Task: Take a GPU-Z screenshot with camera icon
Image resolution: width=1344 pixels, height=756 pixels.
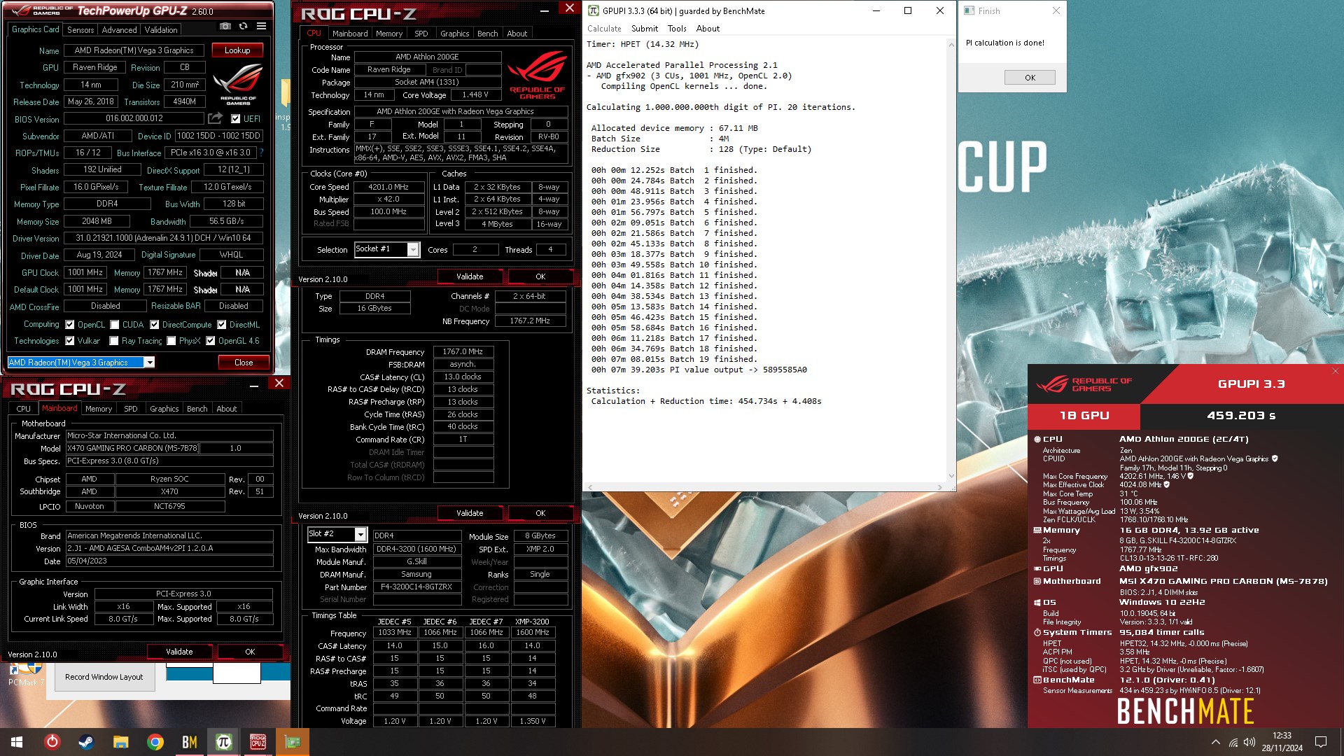Action: point(225,27)
